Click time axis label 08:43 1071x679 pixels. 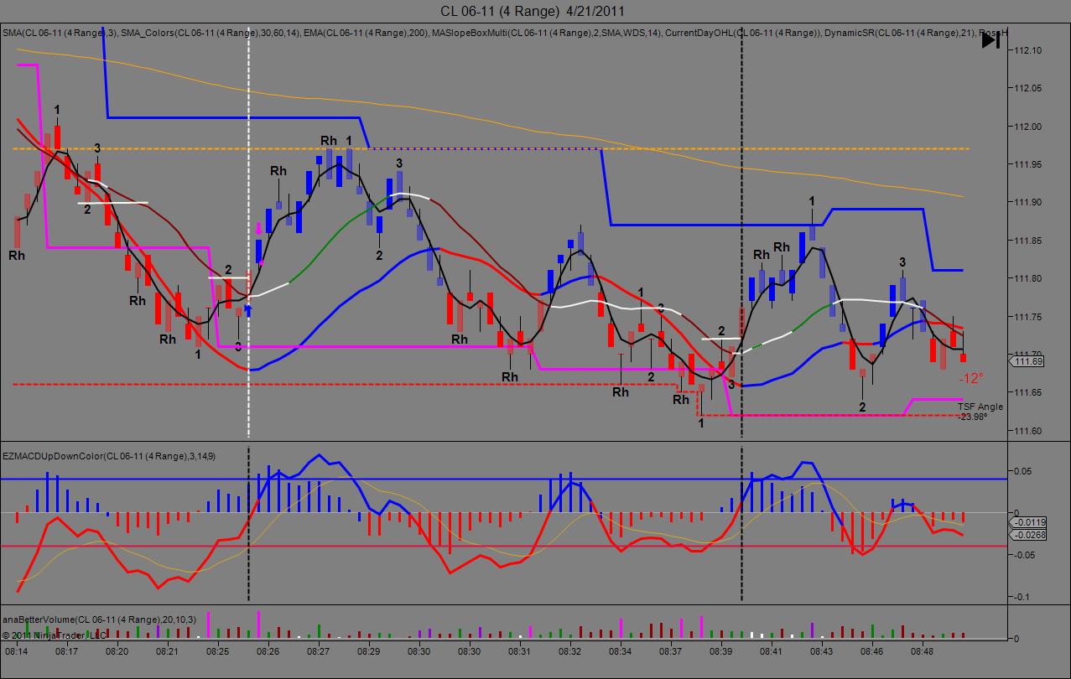point(822,650)
